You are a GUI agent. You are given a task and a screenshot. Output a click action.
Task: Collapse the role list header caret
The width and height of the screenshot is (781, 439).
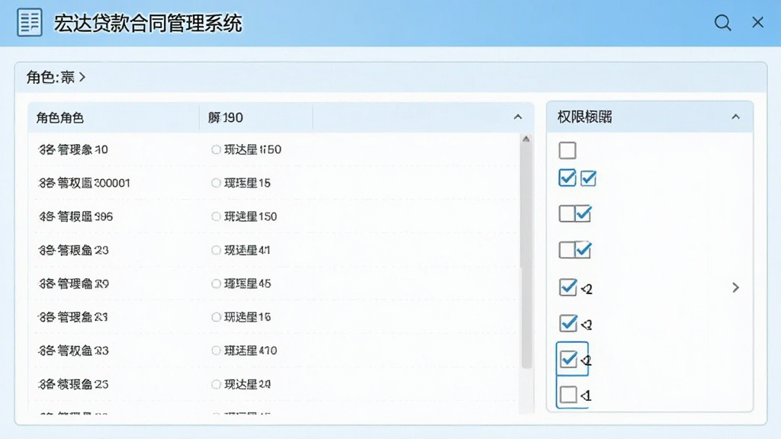pyautogui.click(x=518, y=117)
